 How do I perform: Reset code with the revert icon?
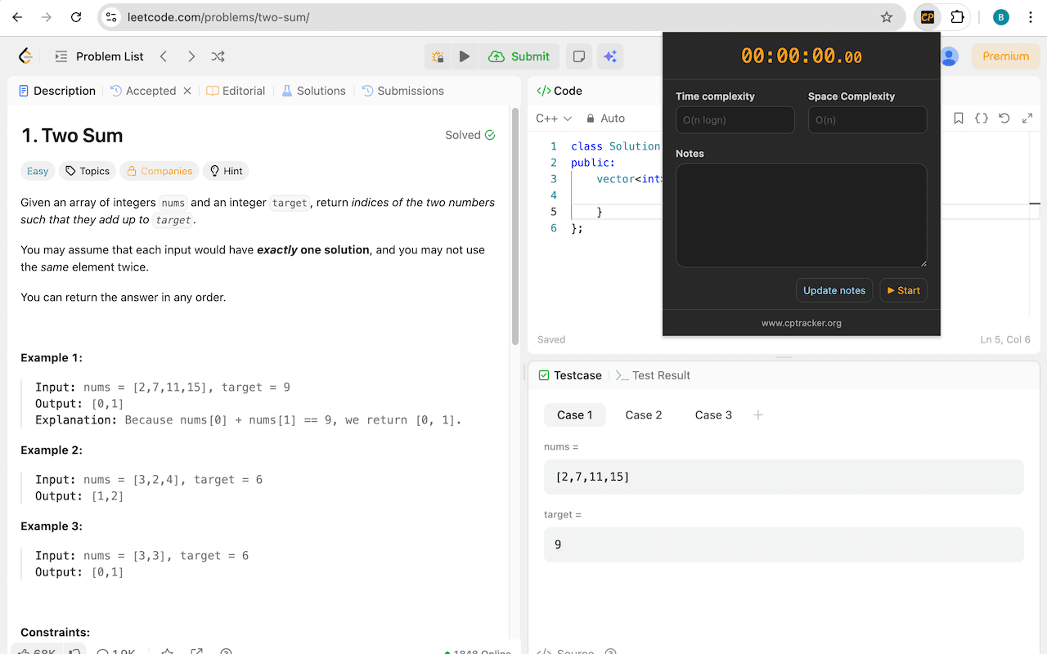(x=1004, y=118)
